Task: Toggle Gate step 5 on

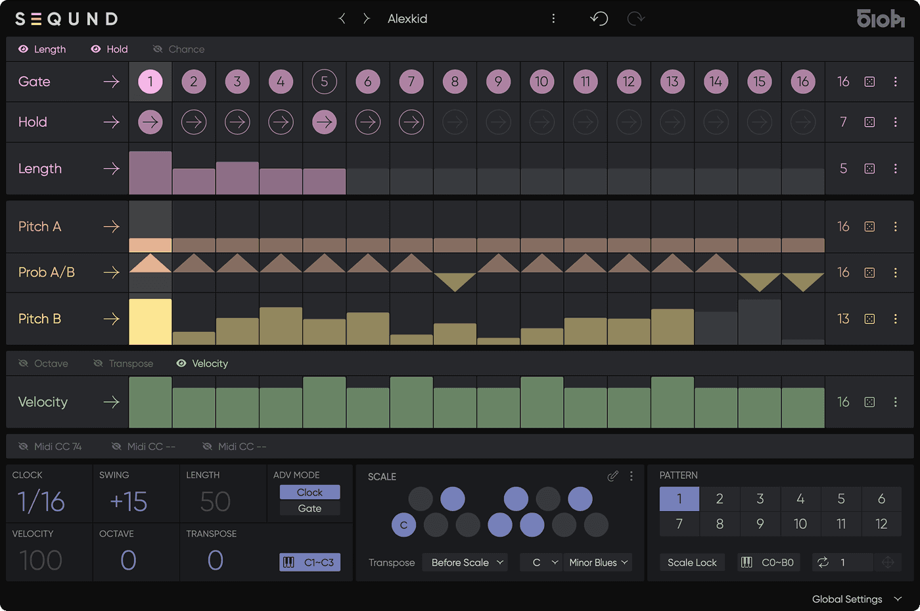Action: point(325,81)
